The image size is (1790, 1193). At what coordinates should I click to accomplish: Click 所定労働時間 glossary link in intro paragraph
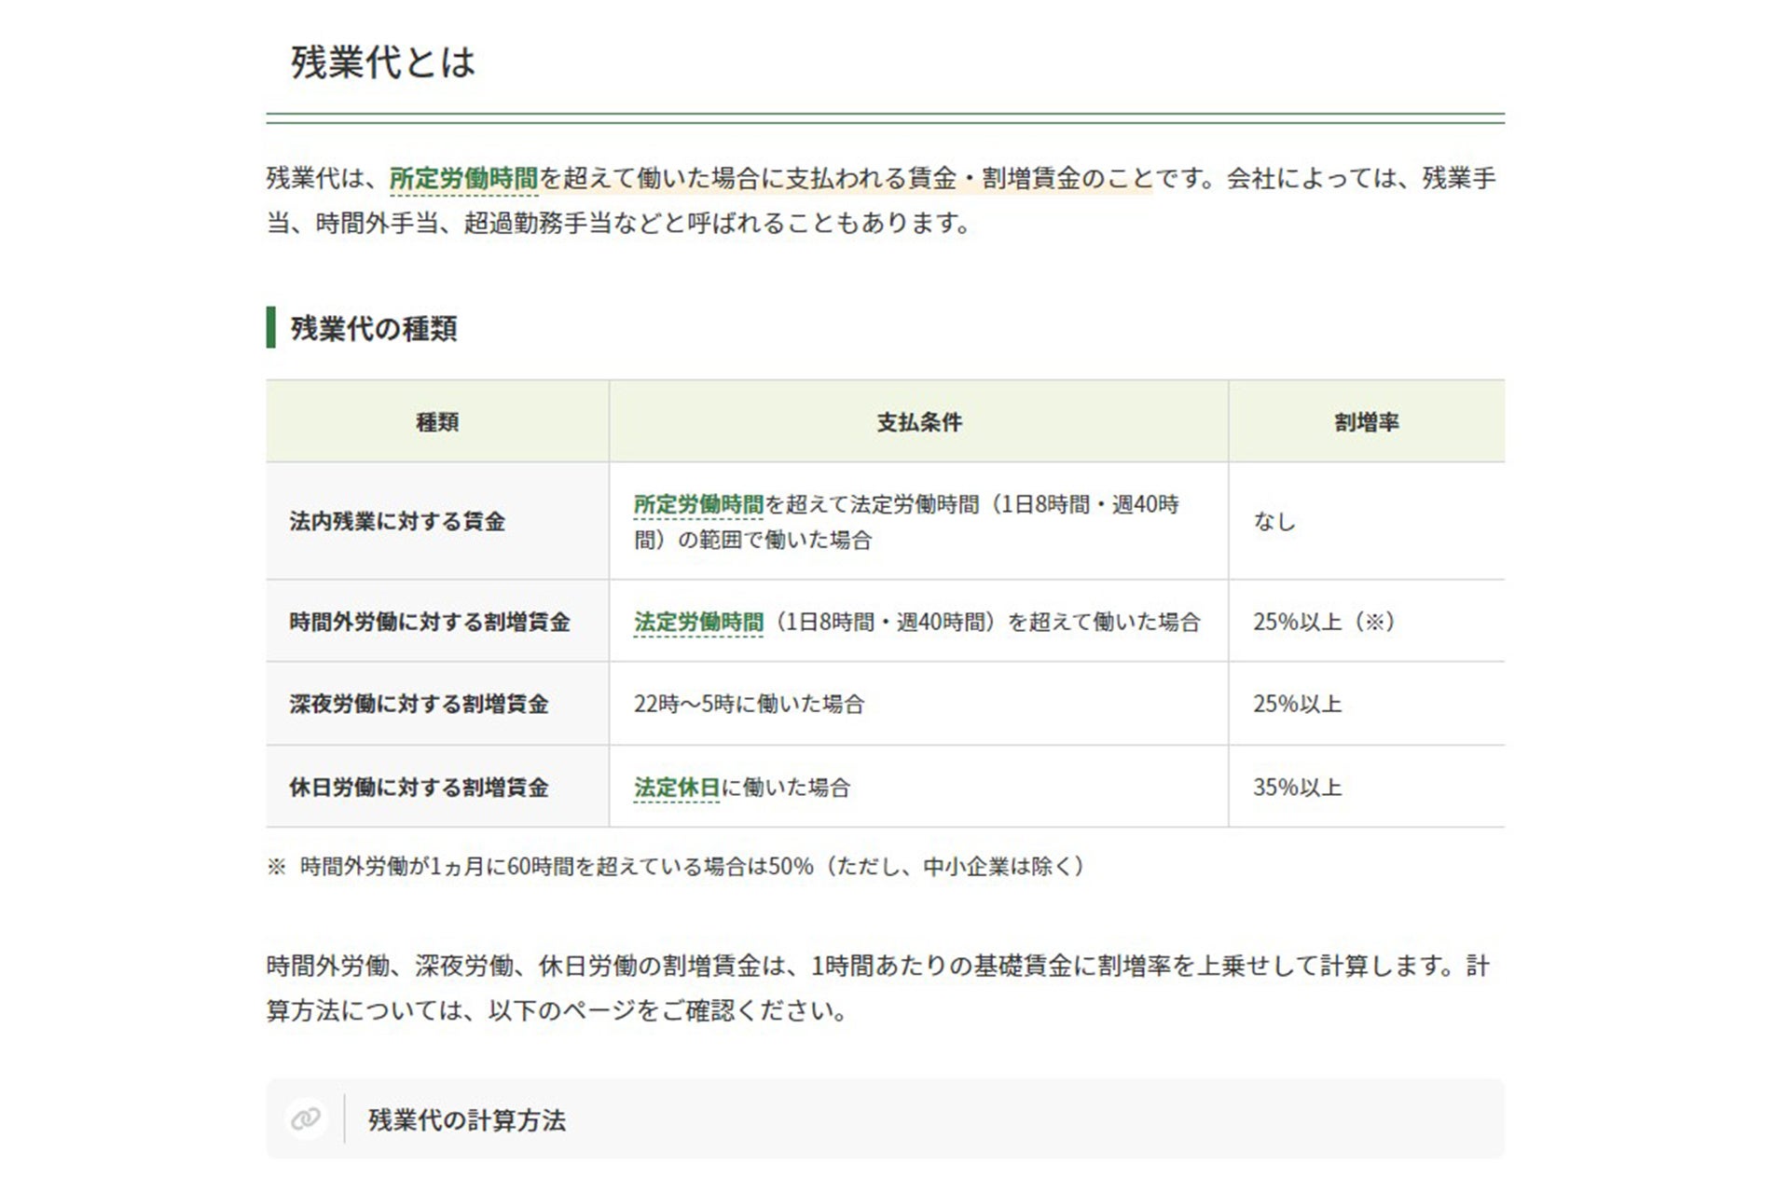[x=463, y=178]
